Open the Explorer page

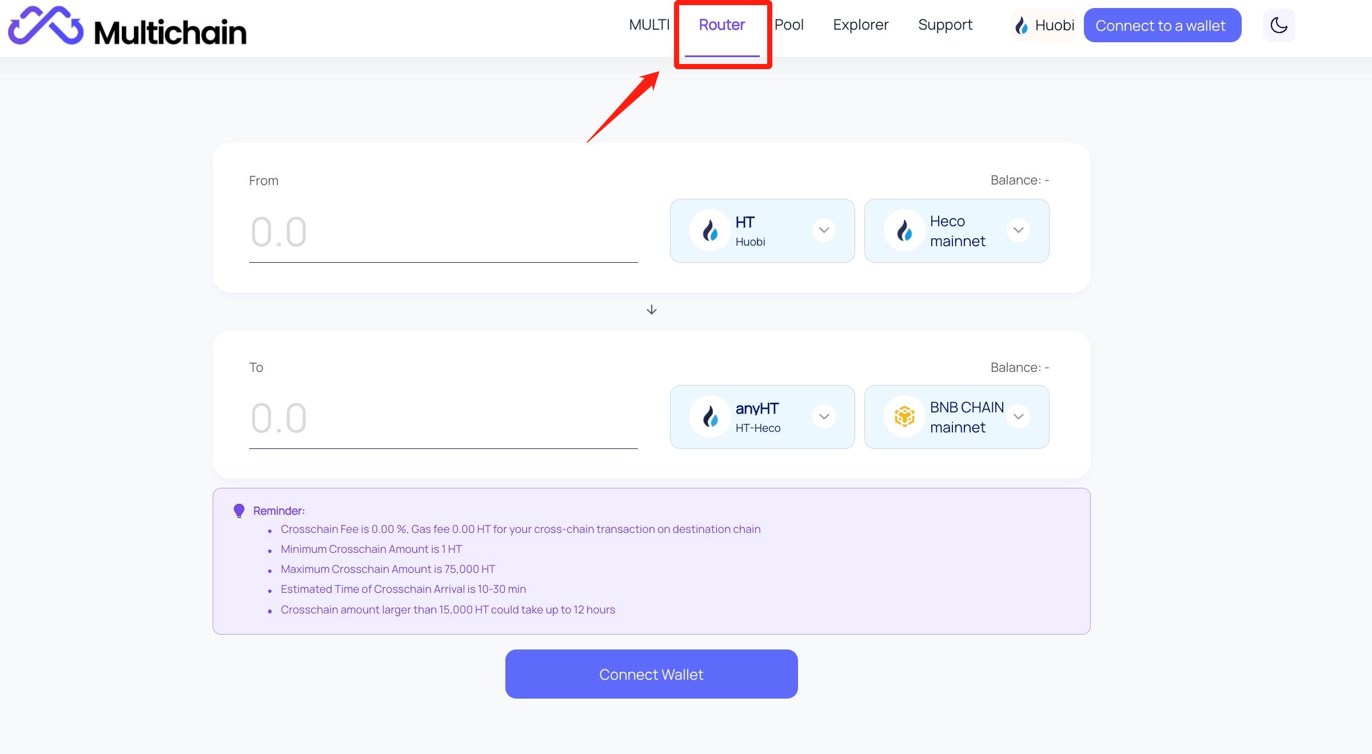coord(861,25)
